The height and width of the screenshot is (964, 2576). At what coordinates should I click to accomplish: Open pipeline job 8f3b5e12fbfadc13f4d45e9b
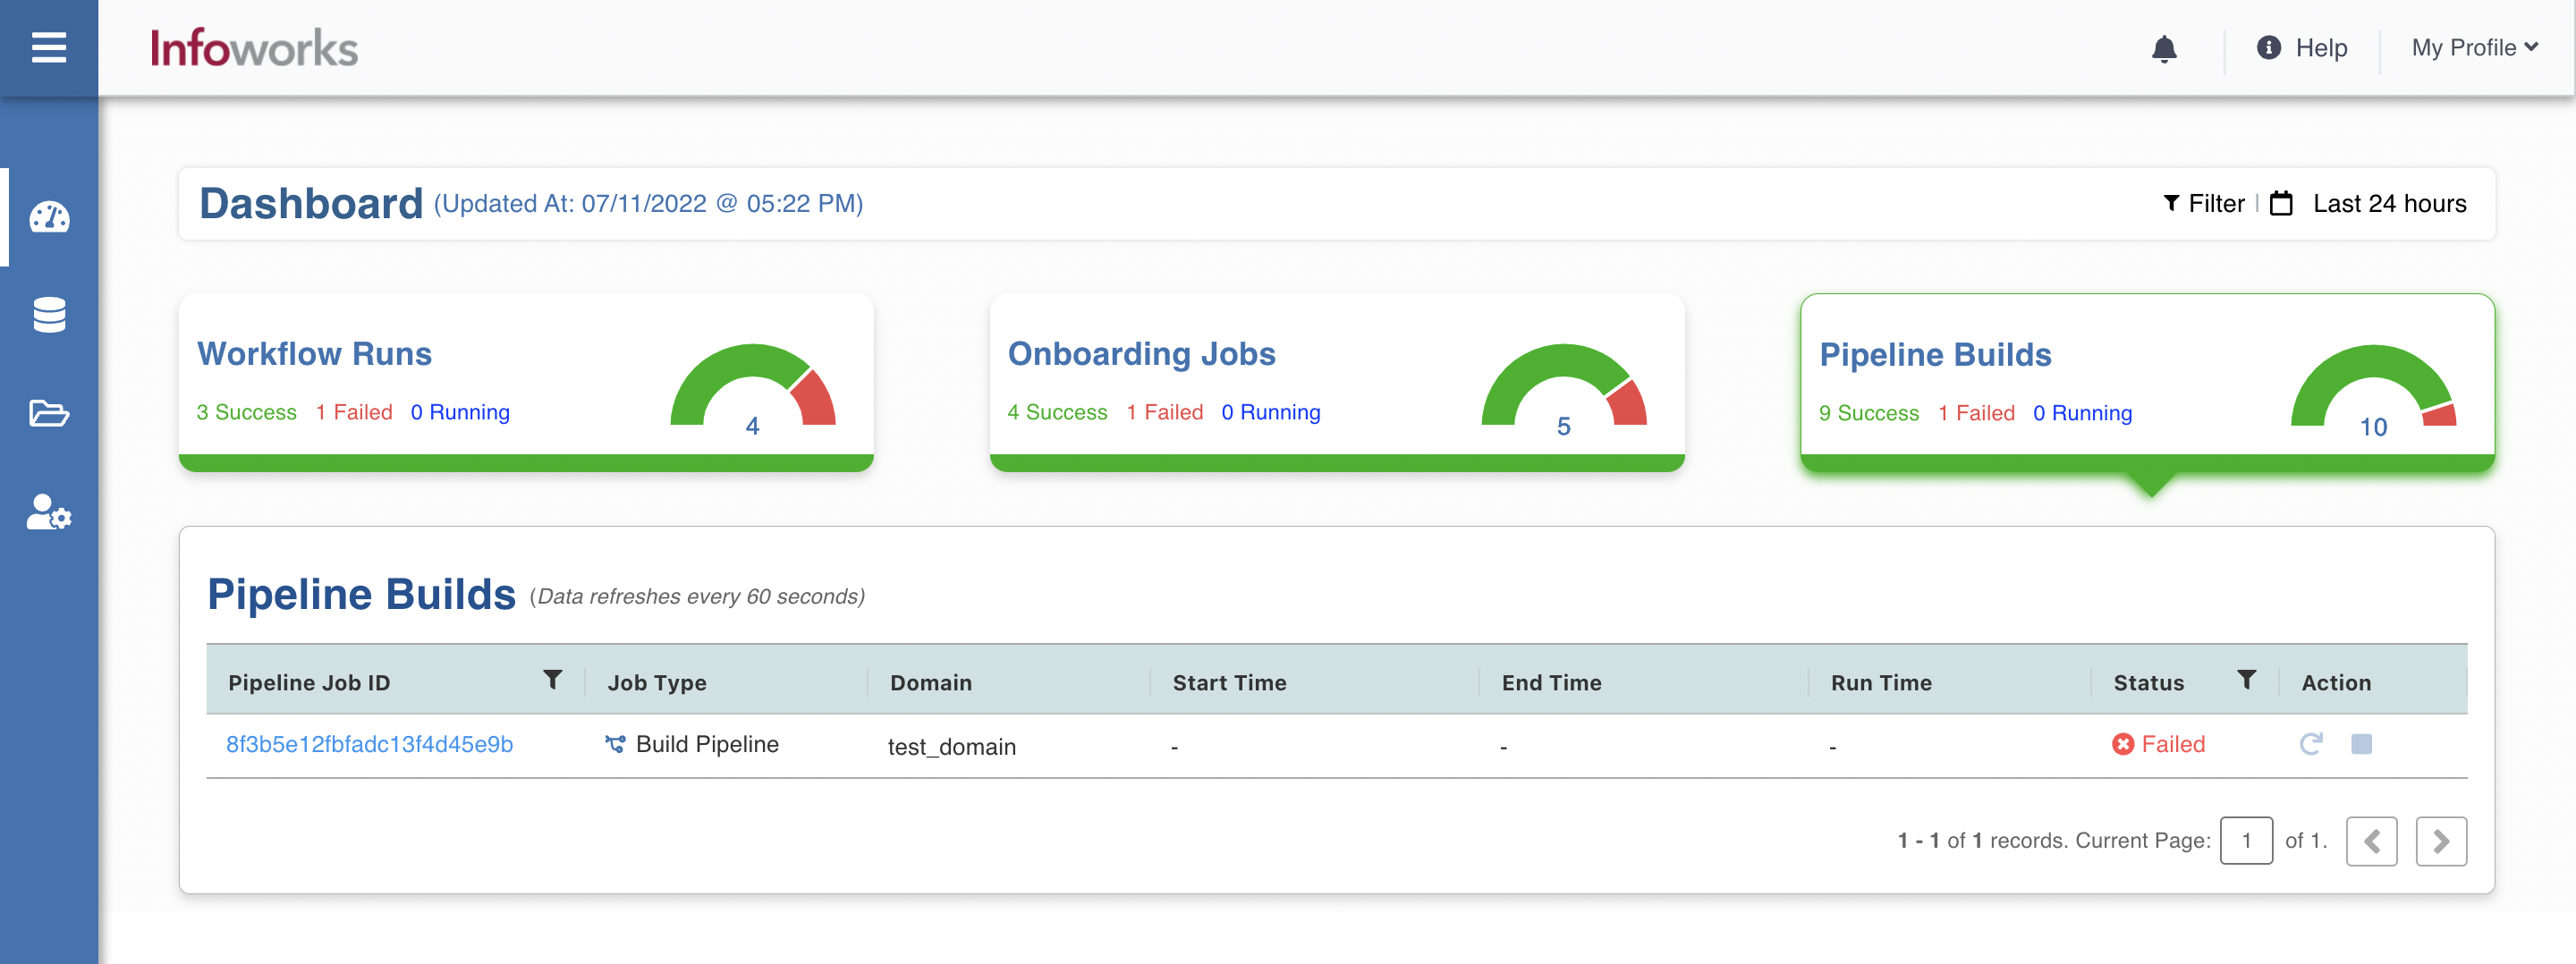tap(369, 744)
